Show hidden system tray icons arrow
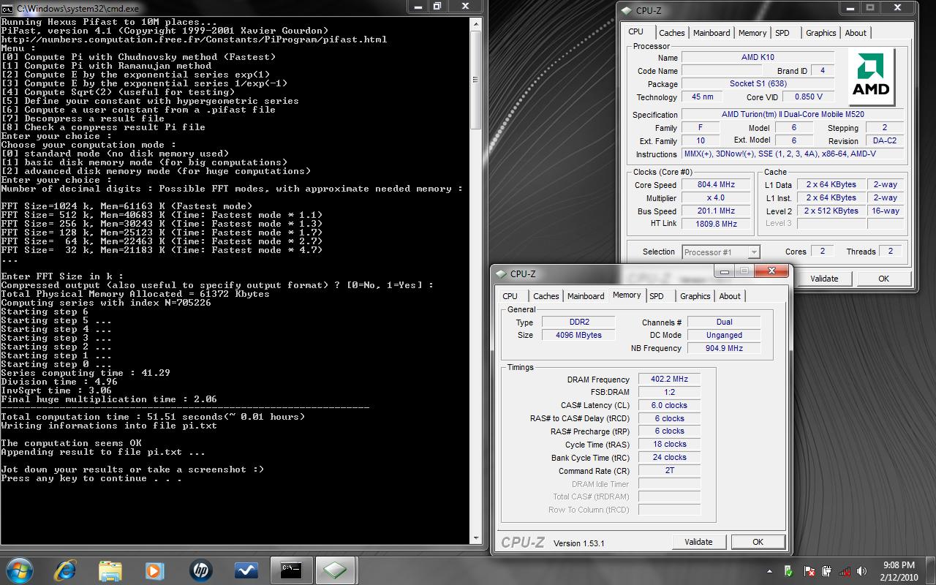Image resolution: width=936 pixels, height=585 pixels. [769, 571]
